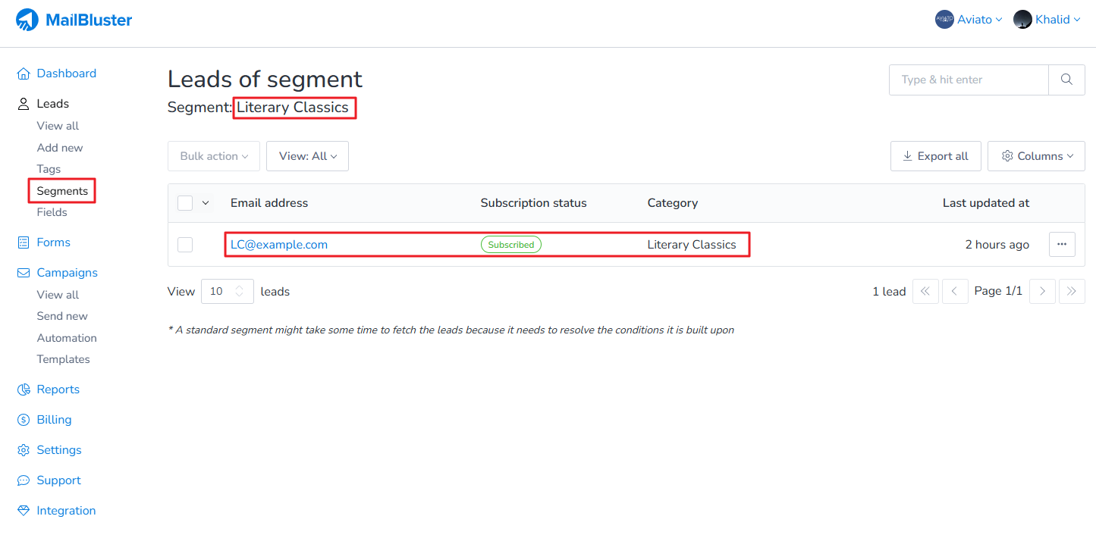
Task: Click the MailBluster logo icon
Action: tap(27, 20)
